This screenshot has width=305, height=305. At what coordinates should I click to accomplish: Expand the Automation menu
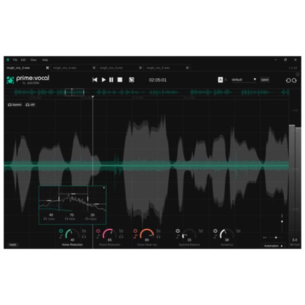273,246
